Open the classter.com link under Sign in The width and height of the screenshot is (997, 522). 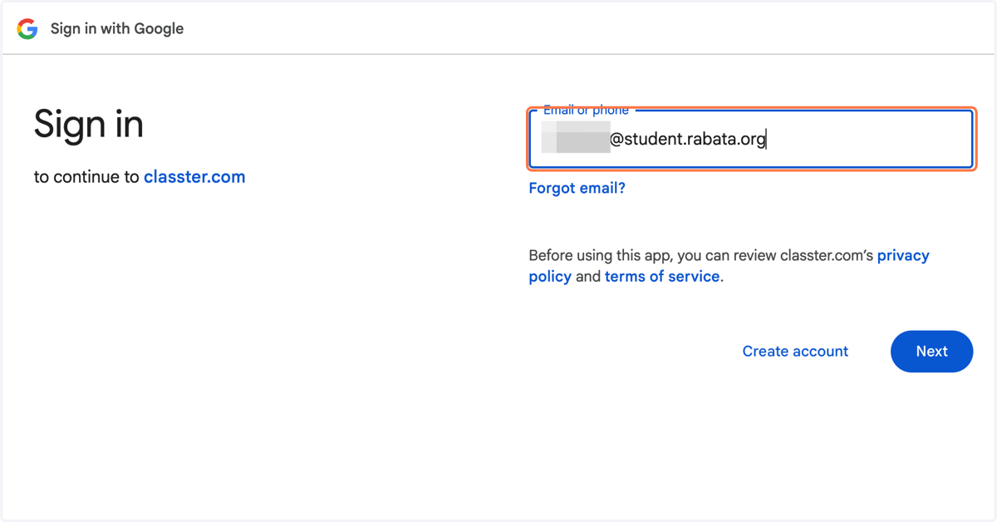[x=194, y=176]
